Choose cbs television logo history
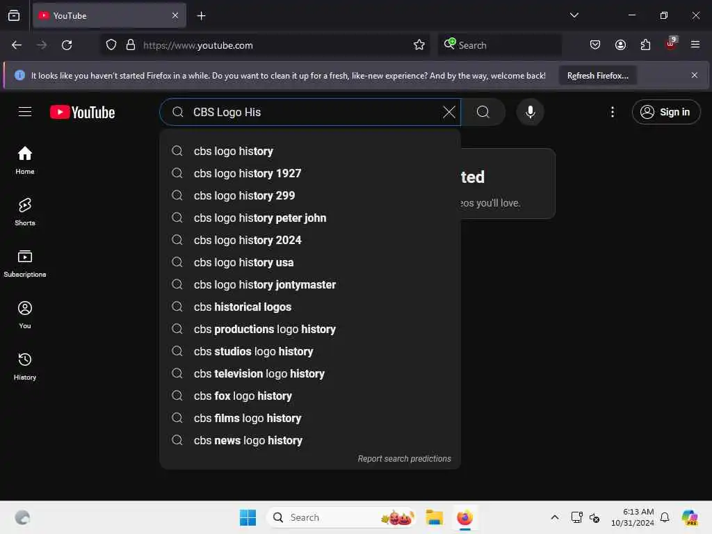The height and width of the screenshot is (534, 712). pos(310,373)
